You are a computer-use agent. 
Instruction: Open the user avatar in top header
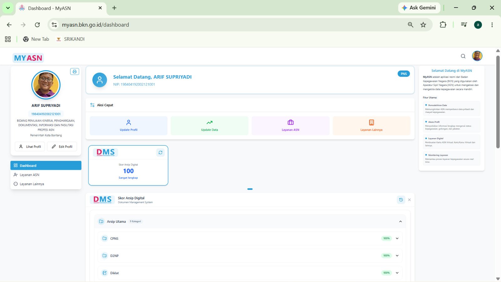tap(477, 56)
